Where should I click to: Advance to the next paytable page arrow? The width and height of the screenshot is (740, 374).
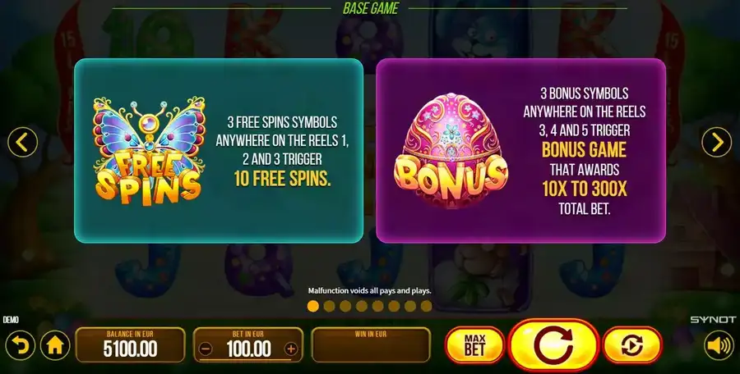(x=717, y=142)
